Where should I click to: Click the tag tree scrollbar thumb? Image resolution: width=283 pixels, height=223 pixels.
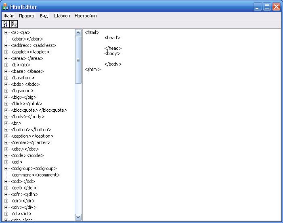[x=78, y=60]
